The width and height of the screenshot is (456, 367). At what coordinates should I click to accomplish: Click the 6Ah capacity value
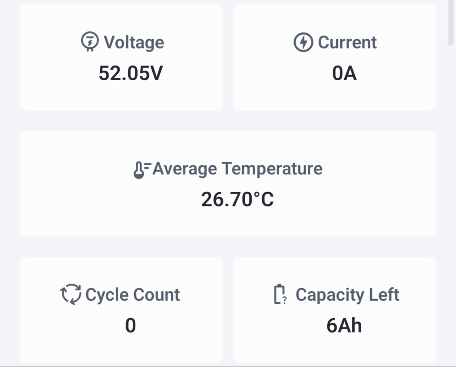tap(344, 326)
